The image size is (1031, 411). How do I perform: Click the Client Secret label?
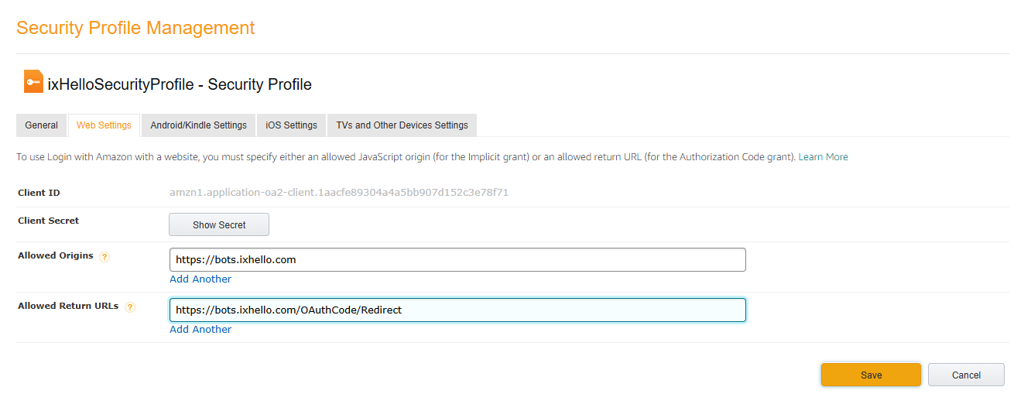(49, 221)
